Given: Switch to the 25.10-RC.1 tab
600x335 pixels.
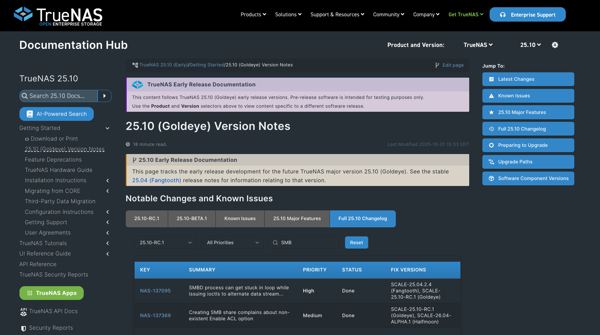Looking at the screenshot, I should (x=147, y=219).
